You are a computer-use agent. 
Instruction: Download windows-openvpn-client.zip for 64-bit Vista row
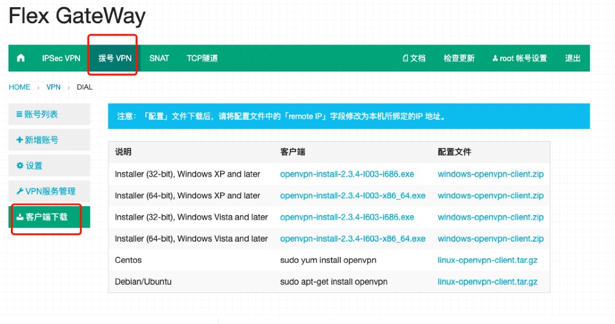490,239
